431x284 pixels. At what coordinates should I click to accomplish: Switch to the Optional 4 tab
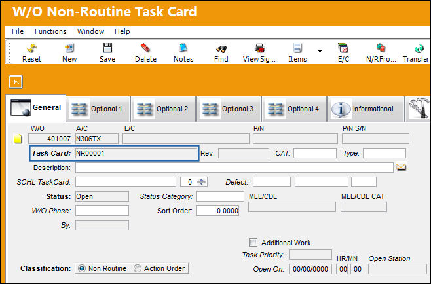tap(294, 109)
